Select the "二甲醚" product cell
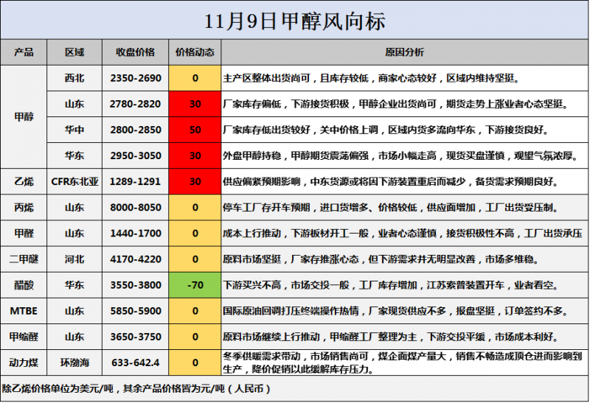590x403 pixels. pos(24,259)
